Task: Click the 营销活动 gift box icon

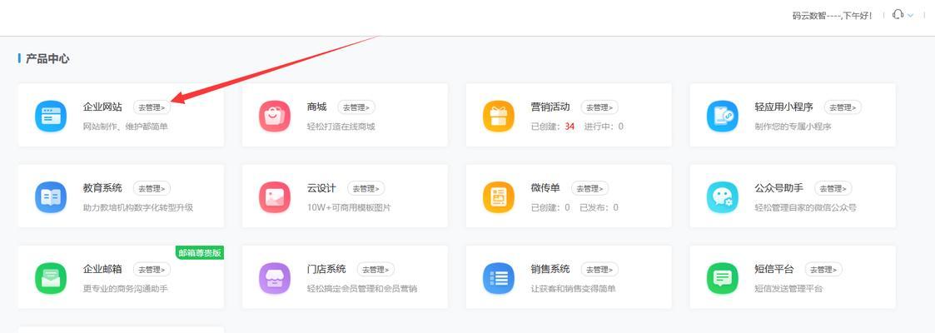Action: [499, 116]
